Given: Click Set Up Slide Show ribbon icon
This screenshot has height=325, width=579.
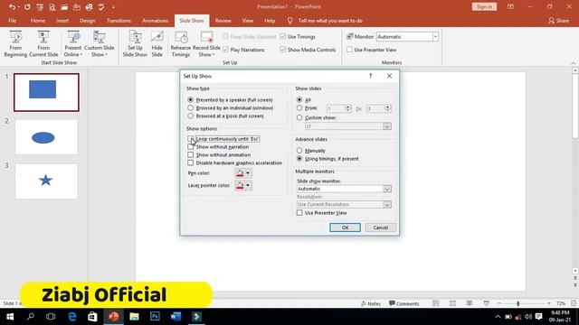Looking at the screenshot, I should click(135, 44).
